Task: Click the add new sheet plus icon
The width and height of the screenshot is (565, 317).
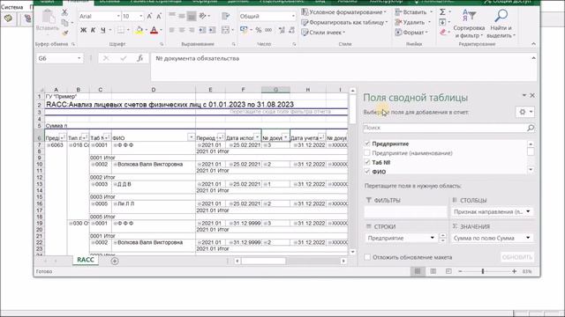Action: [x=115, y=262]
